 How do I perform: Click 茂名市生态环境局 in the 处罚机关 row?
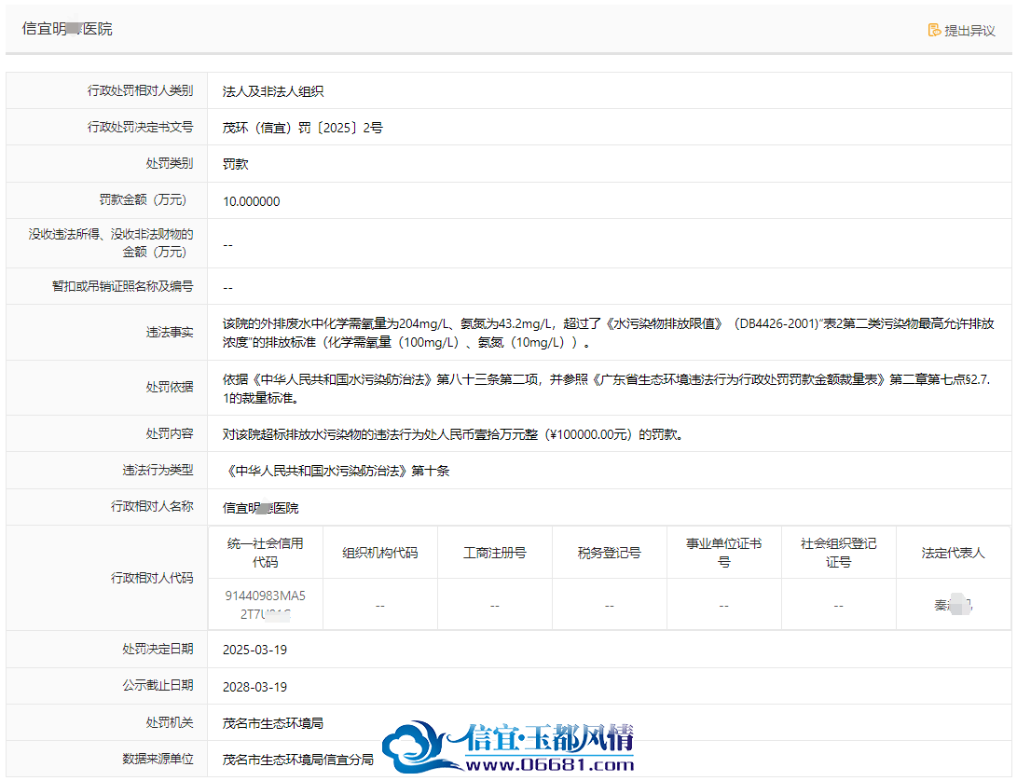tap(273, 723)
